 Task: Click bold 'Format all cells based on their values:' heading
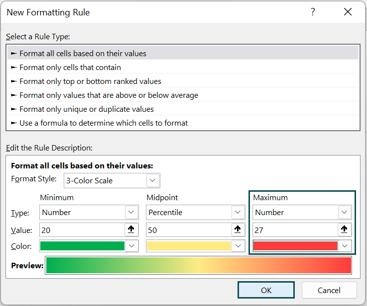pyautogui.click(x=82, y=166)
